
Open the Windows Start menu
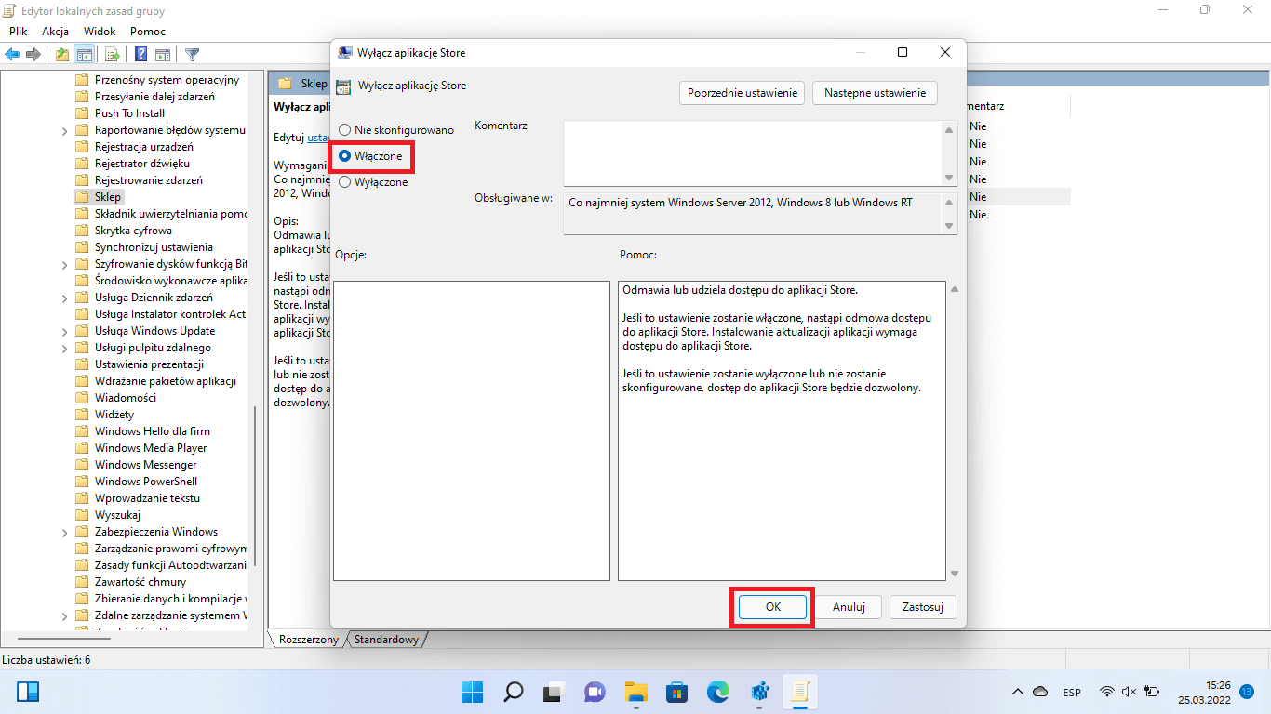coord(473,692)
